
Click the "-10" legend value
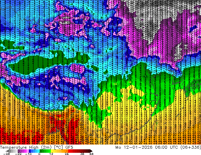coord(28,154)
